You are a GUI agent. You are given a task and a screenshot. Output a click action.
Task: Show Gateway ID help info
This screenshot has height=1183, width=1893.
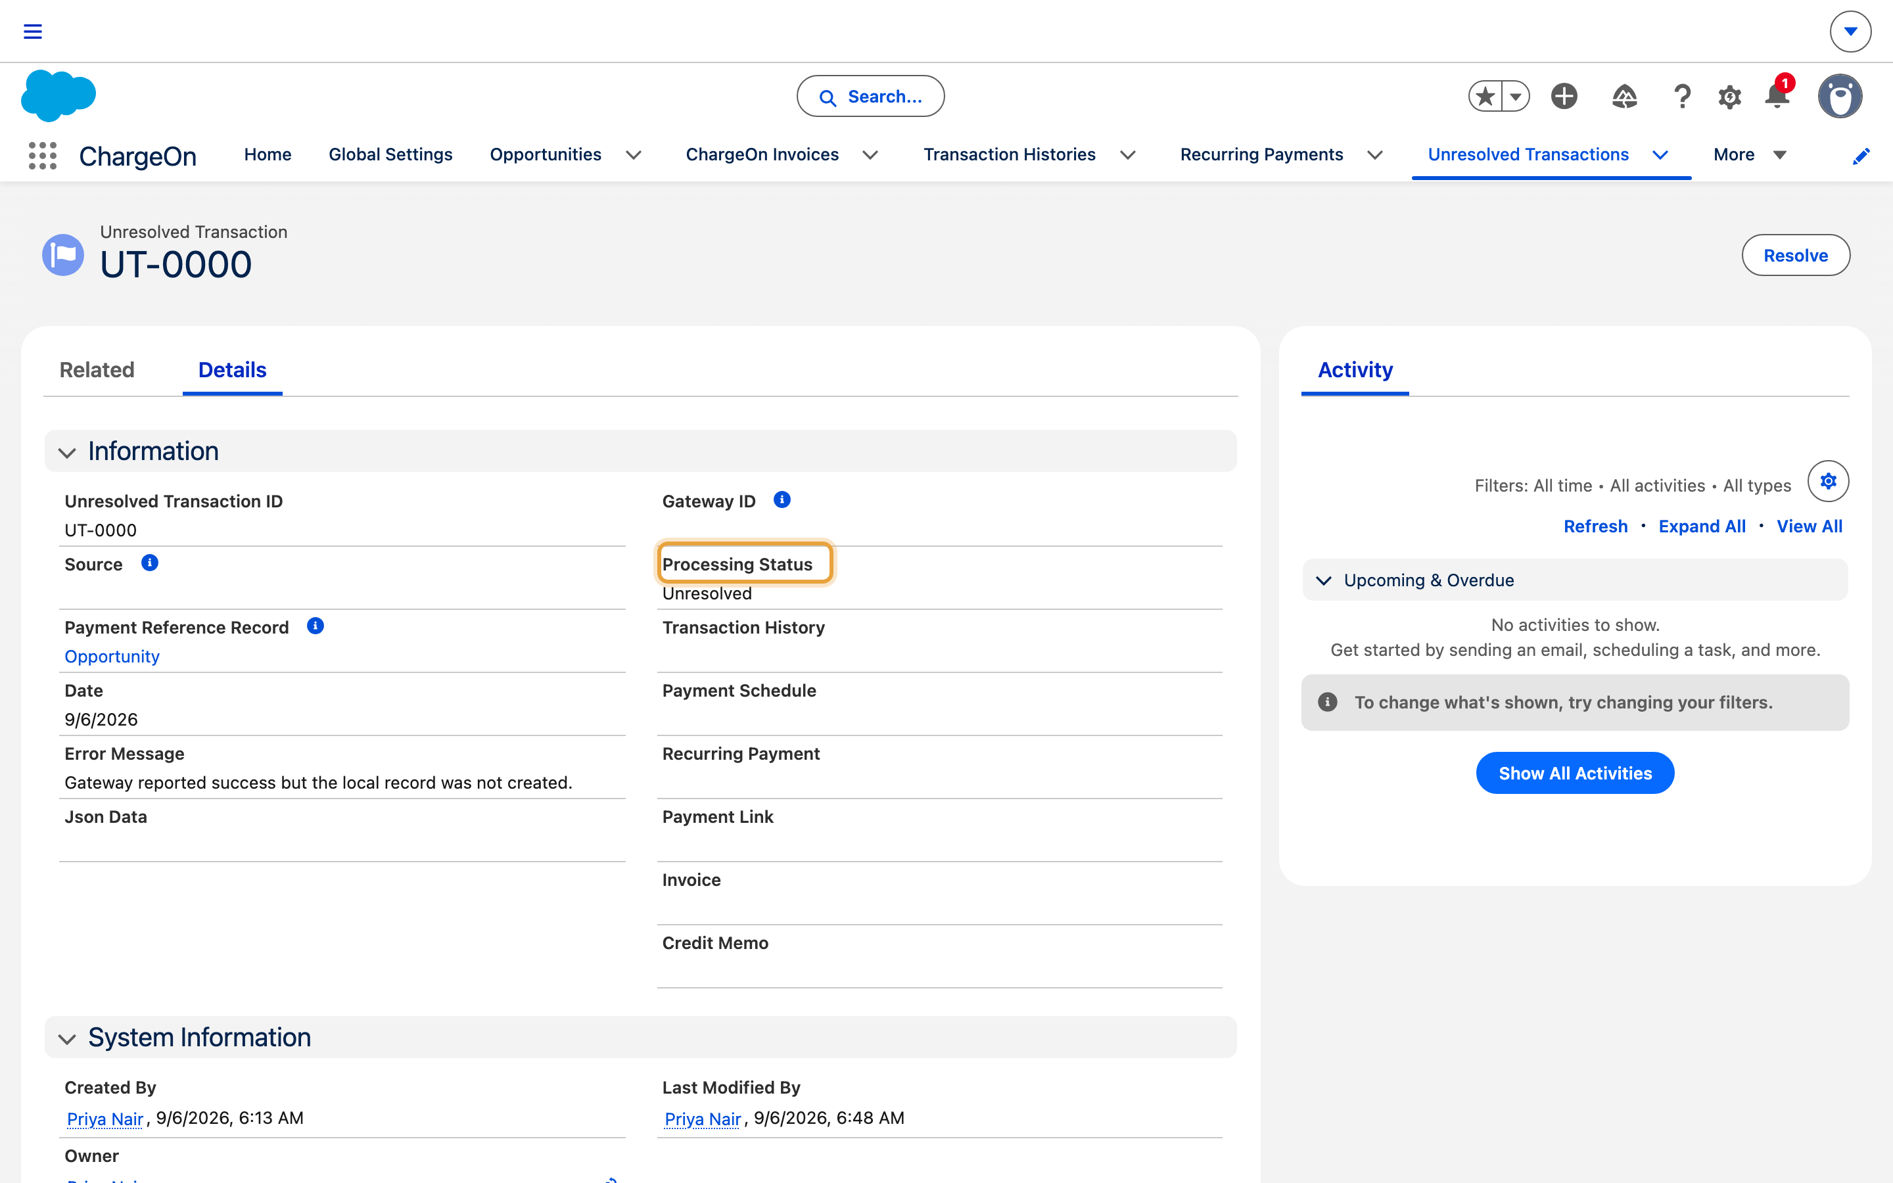coord(782,500)
